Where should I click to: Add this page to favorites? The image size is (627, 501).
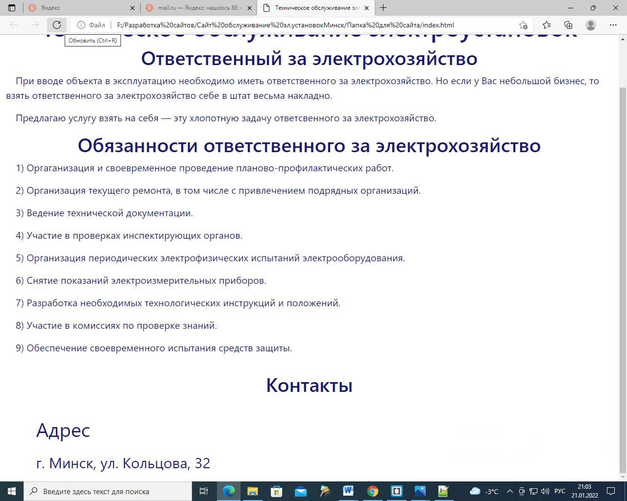[523, 25]
